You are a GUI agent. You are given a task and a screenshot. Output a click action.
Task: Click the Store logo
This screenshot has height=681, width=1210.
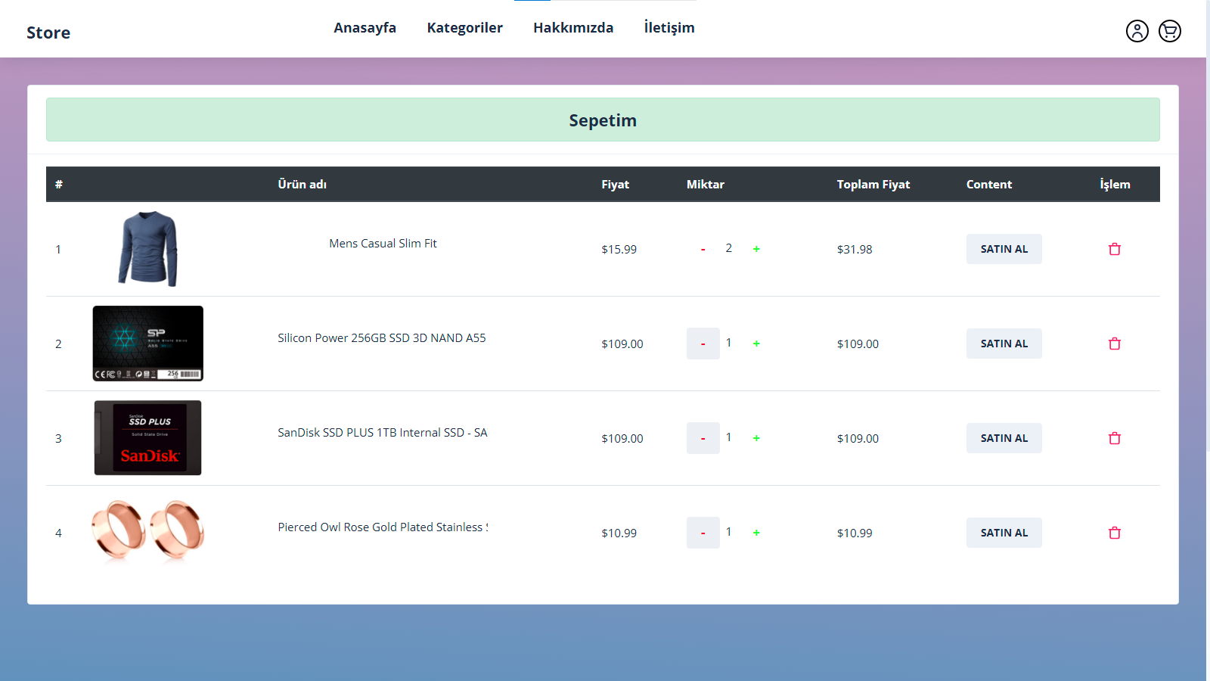(48, 32)
